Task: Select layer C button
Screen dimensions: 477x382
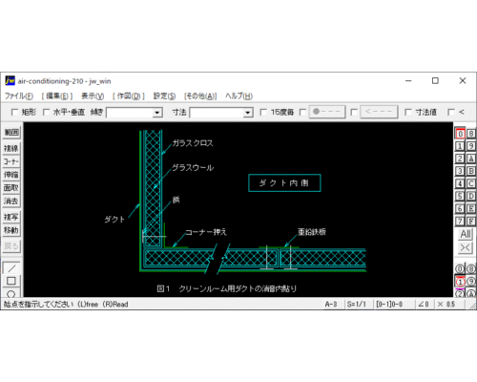Action: pyautogui.click(x=471, y=183)
